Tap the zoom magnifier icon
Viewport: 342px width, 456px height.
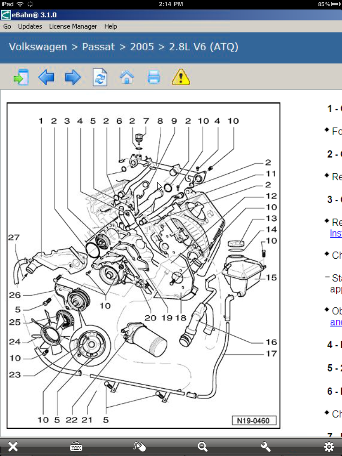click(203, 447)
